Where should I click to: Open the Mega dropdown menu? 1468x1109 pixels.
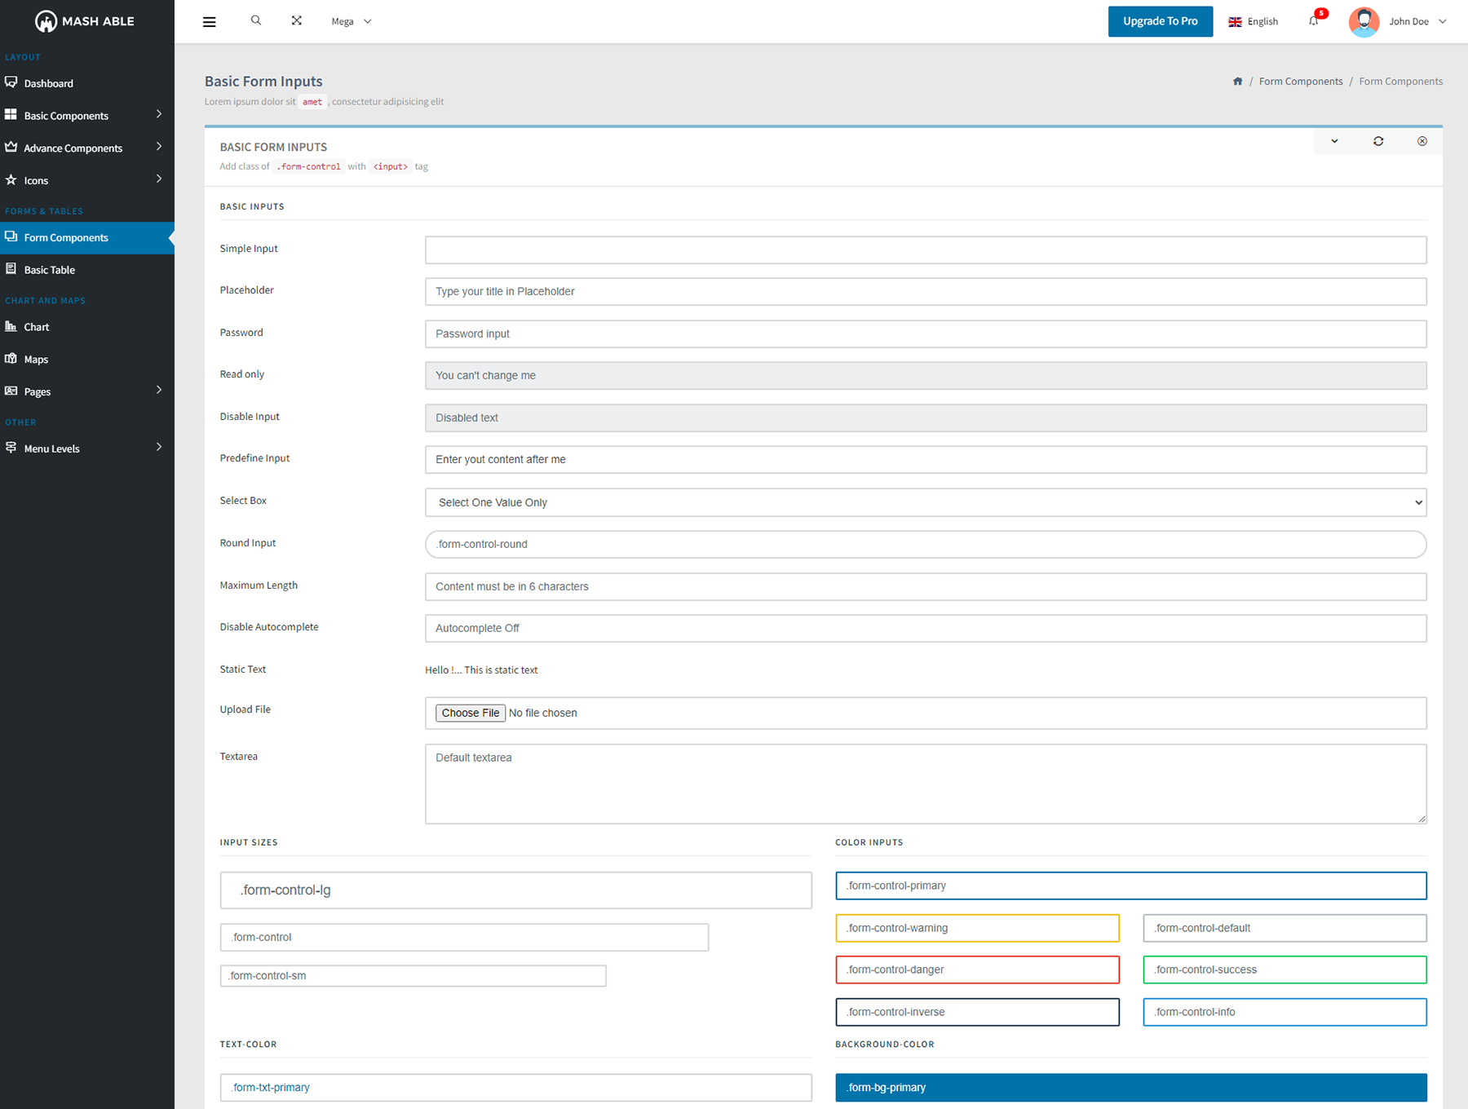[351, 21]
